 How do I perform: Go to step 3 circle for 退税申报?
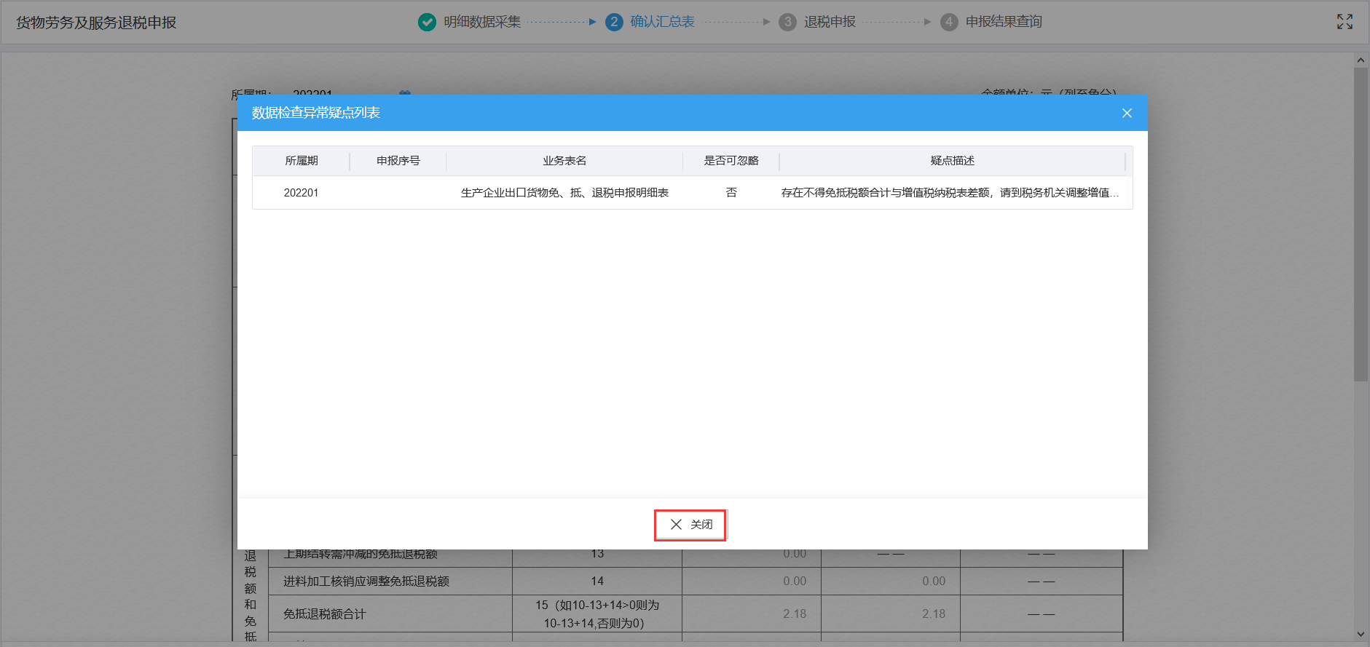787,22
